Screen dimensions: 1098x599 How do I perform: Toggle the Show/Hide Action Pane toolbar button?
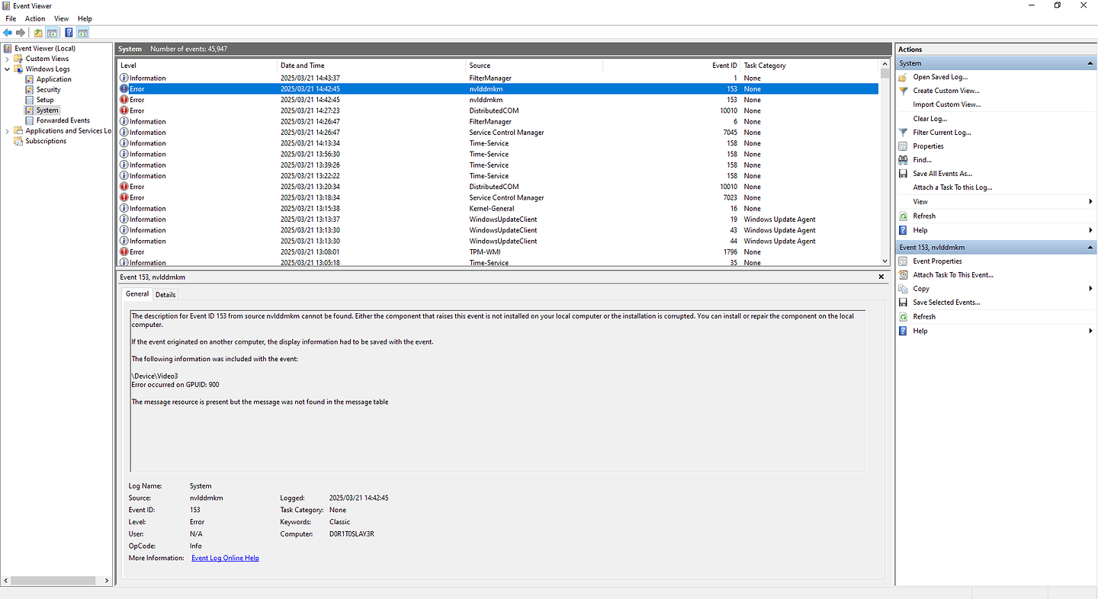(x=82, y=32)
